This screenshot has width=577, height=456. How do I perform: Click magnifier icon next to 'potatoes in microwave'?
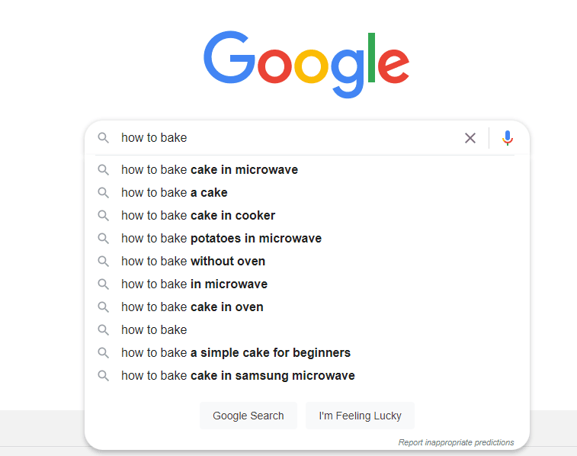pos(103,238)
